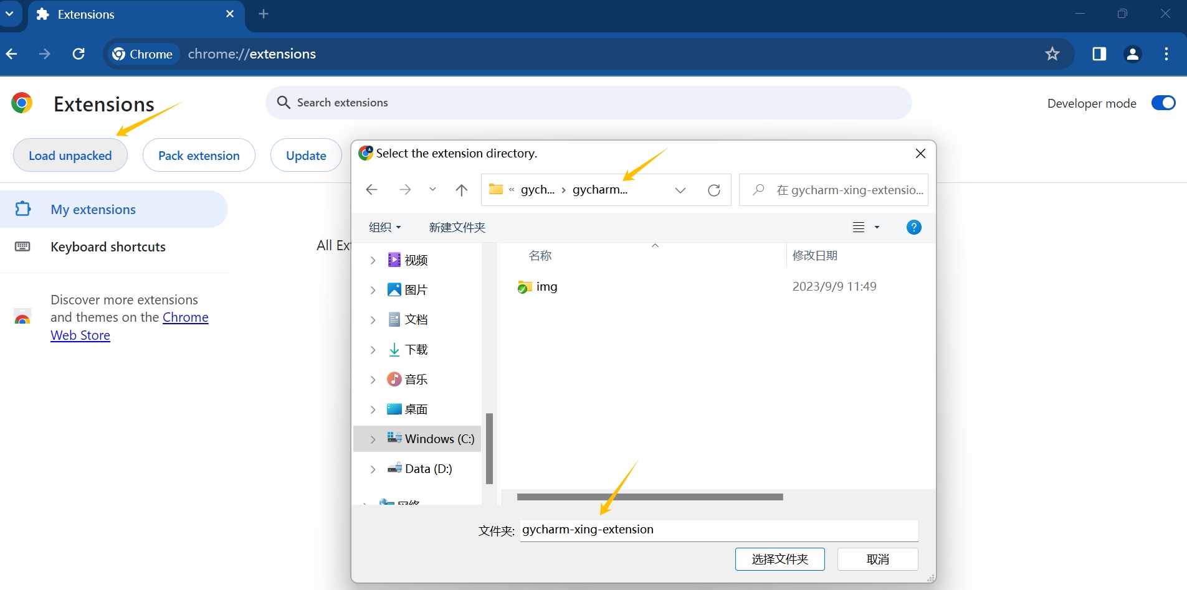Go forward in file dialog
The image size is (1187, 590).
pos(405,190)
